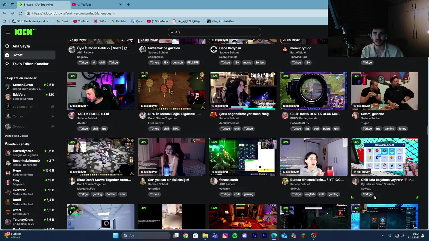Open the EUR/TRY taskbar widget
Image resolution: width=429 pixels, height=241 pixels.
pos(12,236)
